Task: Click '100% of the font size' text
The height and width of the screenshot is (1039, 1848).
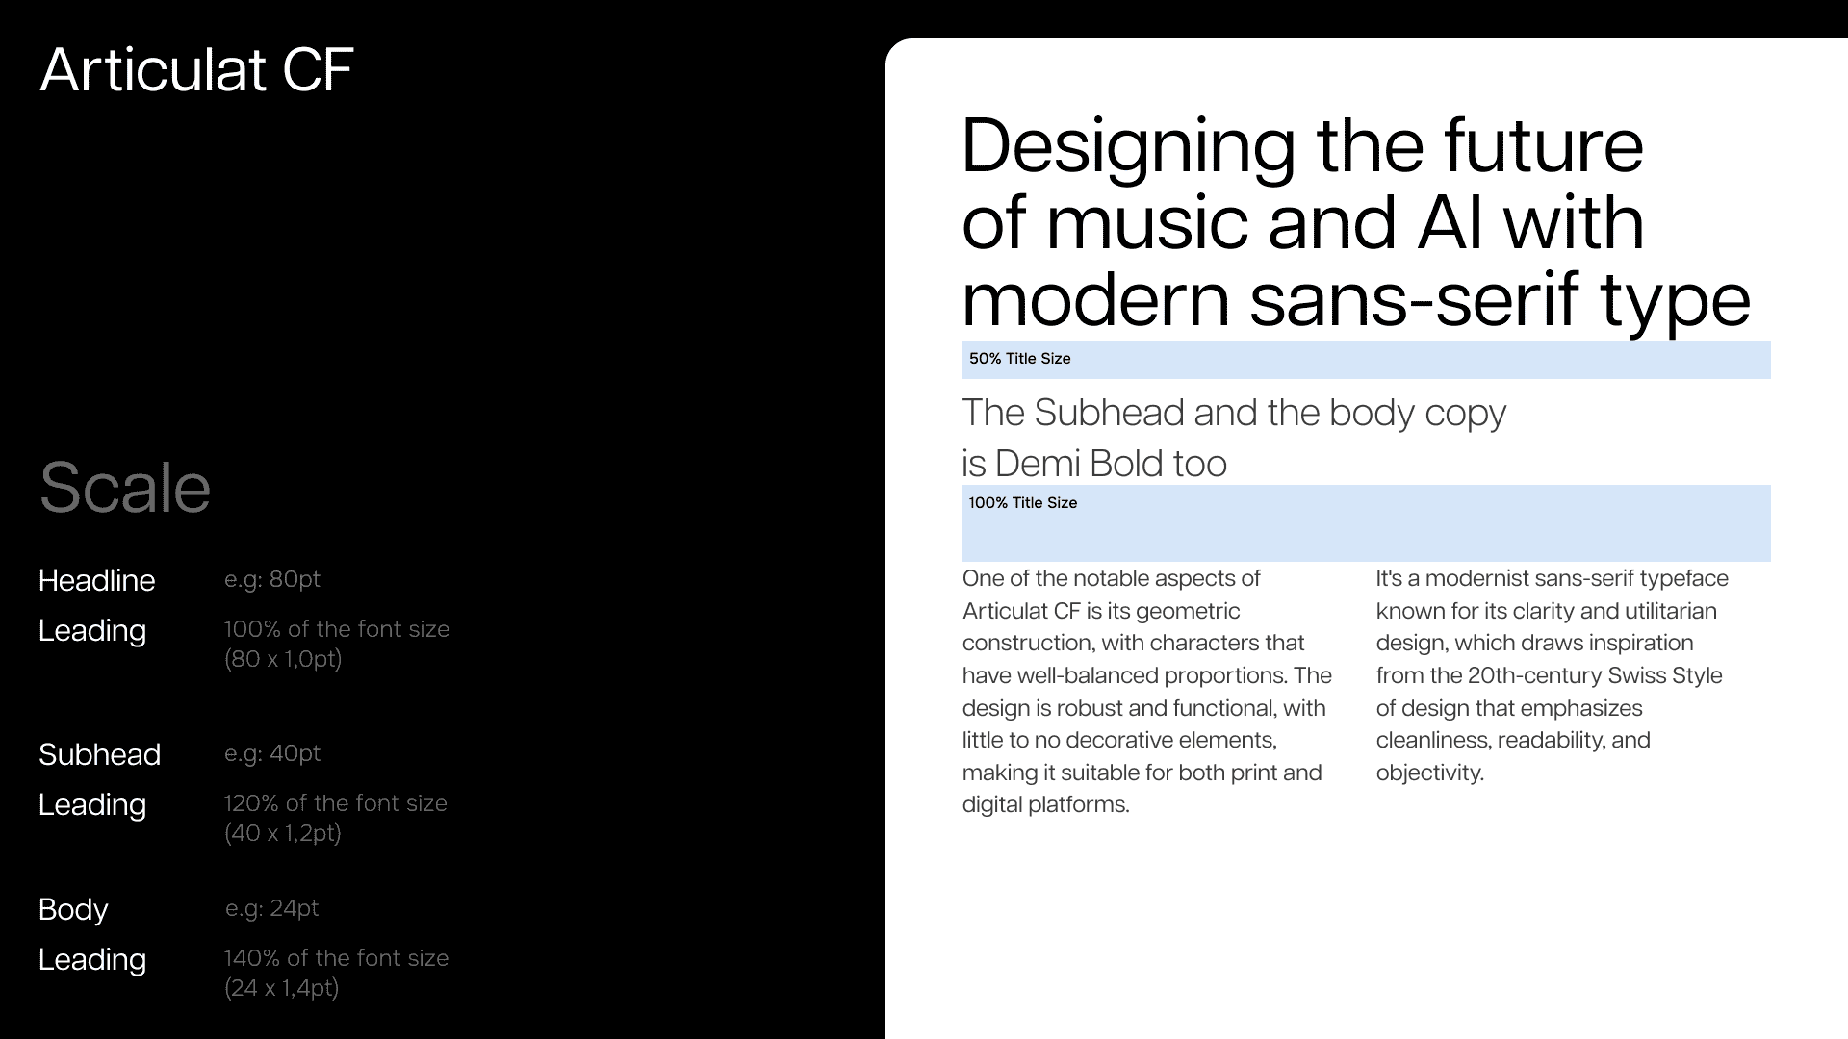Action: tap(337, 629)
